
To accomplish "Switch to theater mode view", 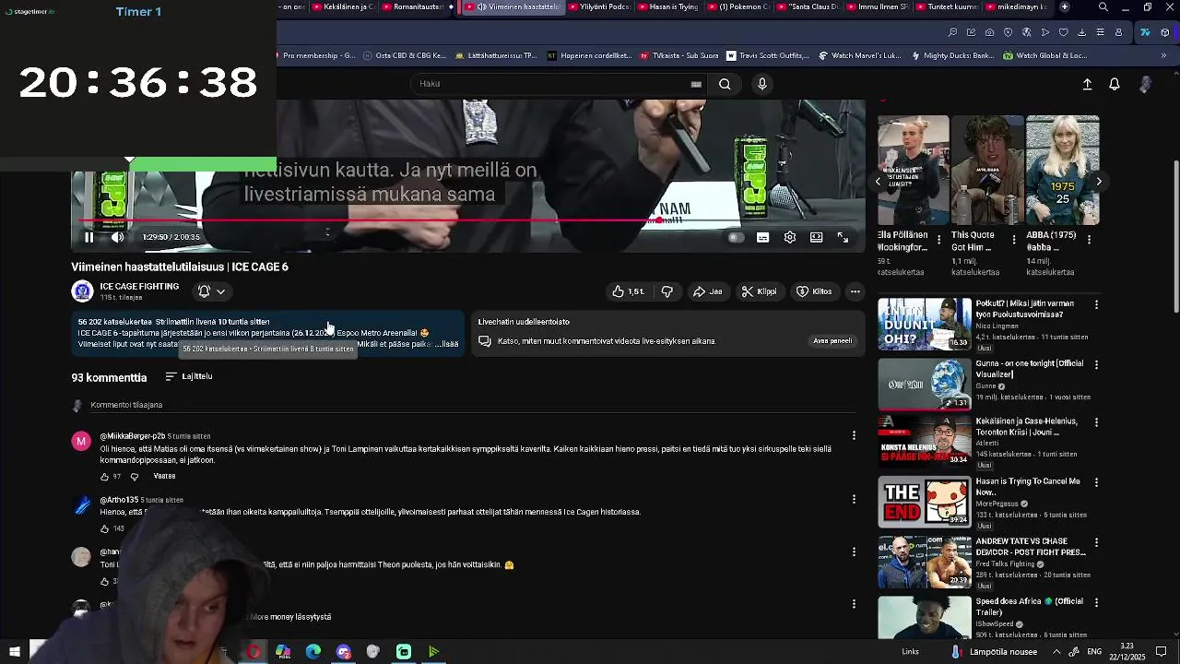I will [816, 237].
